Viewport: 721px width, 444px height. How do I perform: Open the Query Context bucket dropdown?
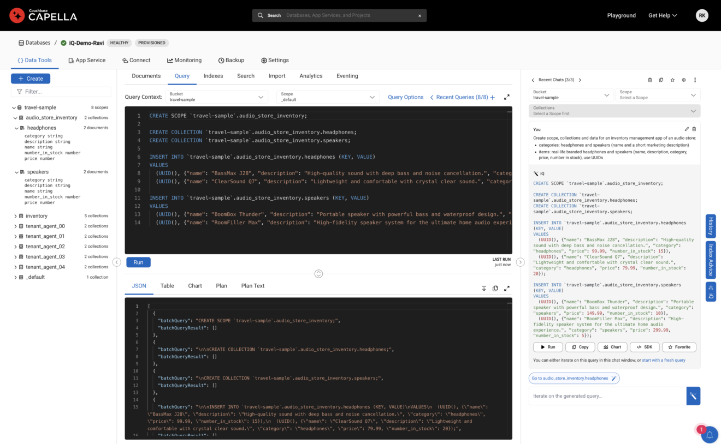216,97
